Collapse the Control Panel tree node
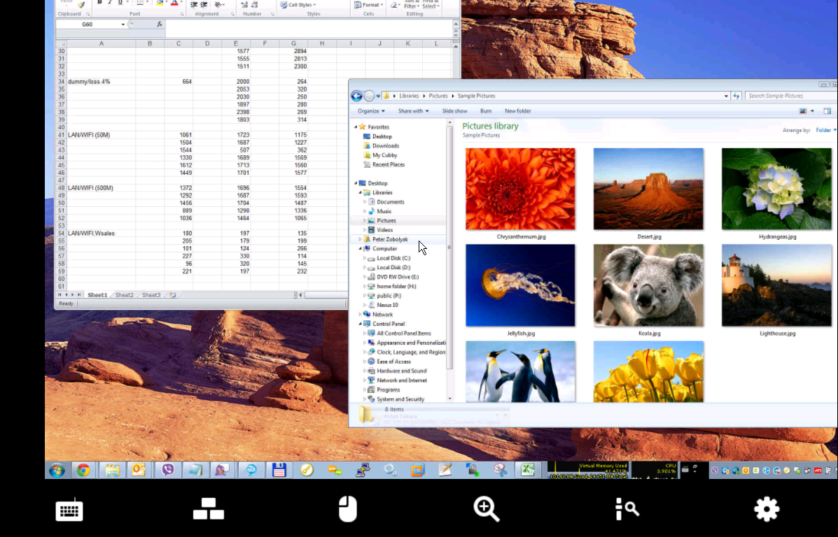Viewport: 838px width, 537px height. 361,324
